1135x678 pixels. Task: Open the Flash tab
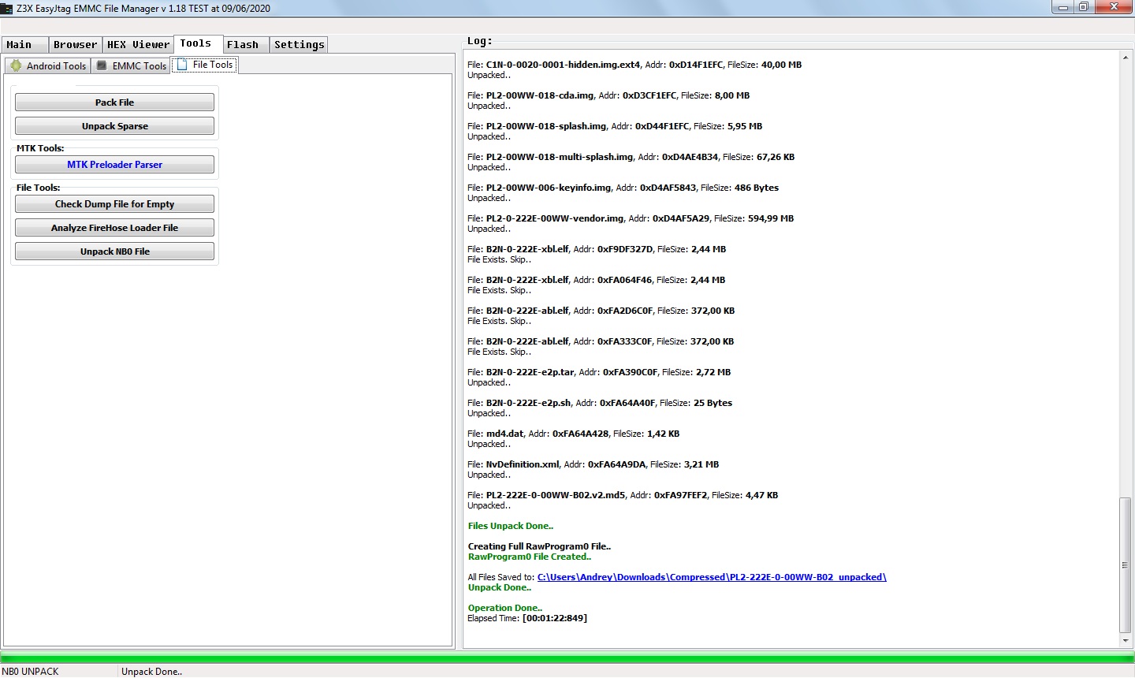[x=243, y=45]
